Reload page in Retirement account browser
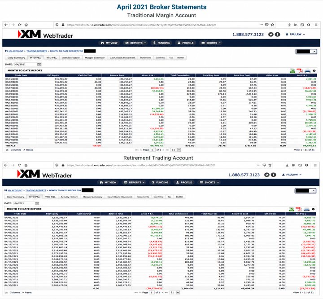The width and height of the screenshot is (323, 299). point(19,165)
